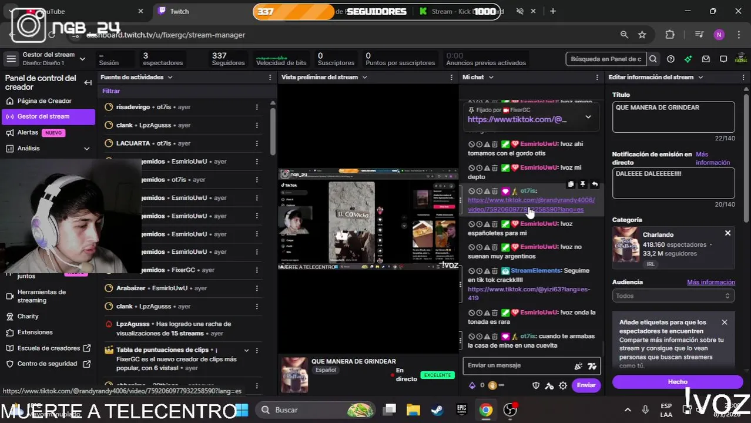Delete the ot7is TikTok link message with trash icon

[x=495, y=191]
